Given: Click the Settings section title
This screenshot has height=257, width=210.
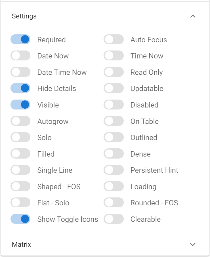Looking at the screenshot, I should coord(24,16).
